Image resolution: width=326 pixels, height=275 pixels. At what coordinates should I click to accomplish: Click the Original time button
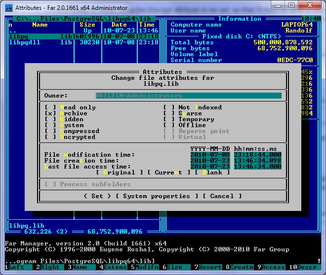click(x=120, y=172)
